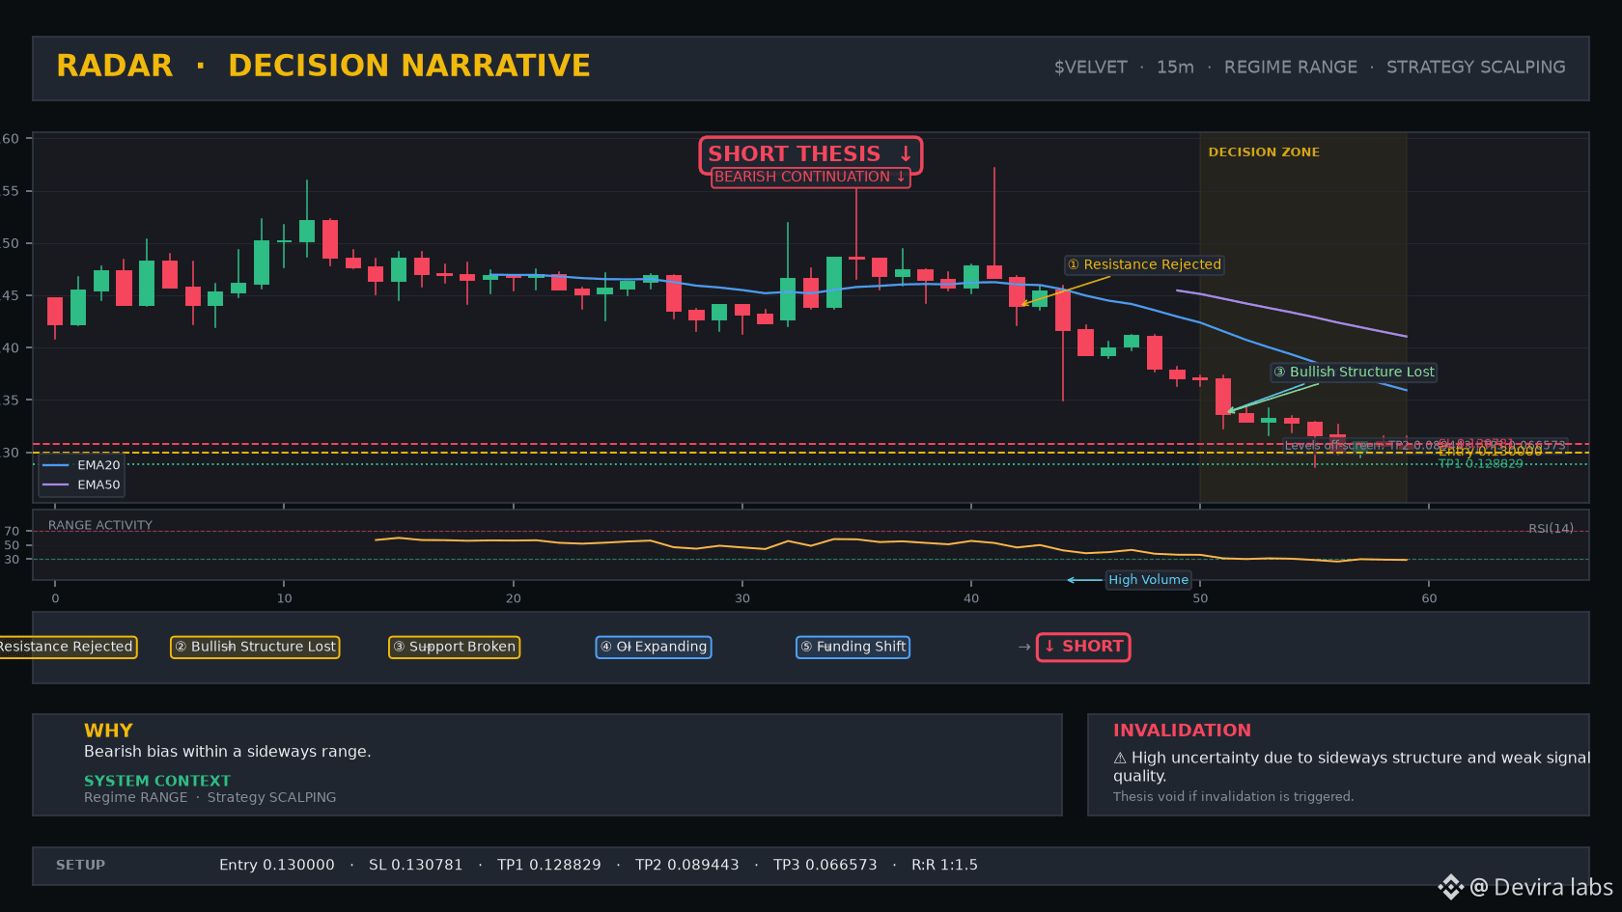The height and width of the screenshot is (912, 1622).
Task: Click the RSI(14) indicator label
Action: pyautogui.click(x=1551, y=529)
